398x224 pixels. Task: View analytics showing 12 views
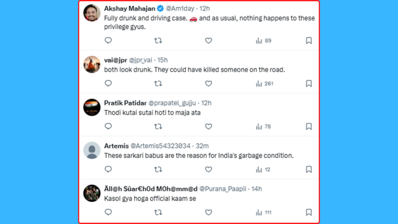[263, 169]
